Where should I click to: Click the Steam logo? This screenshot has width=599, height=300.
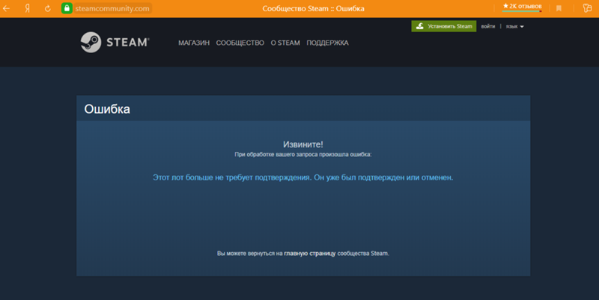coord(115,43)
